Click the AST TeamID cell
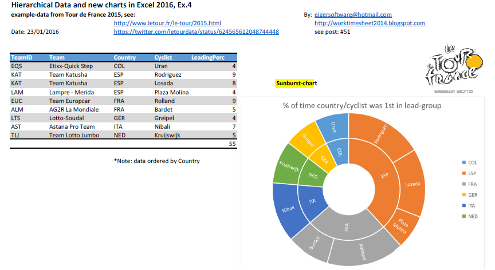The width and height of the screenshot is (495, 270). (16, 126)
